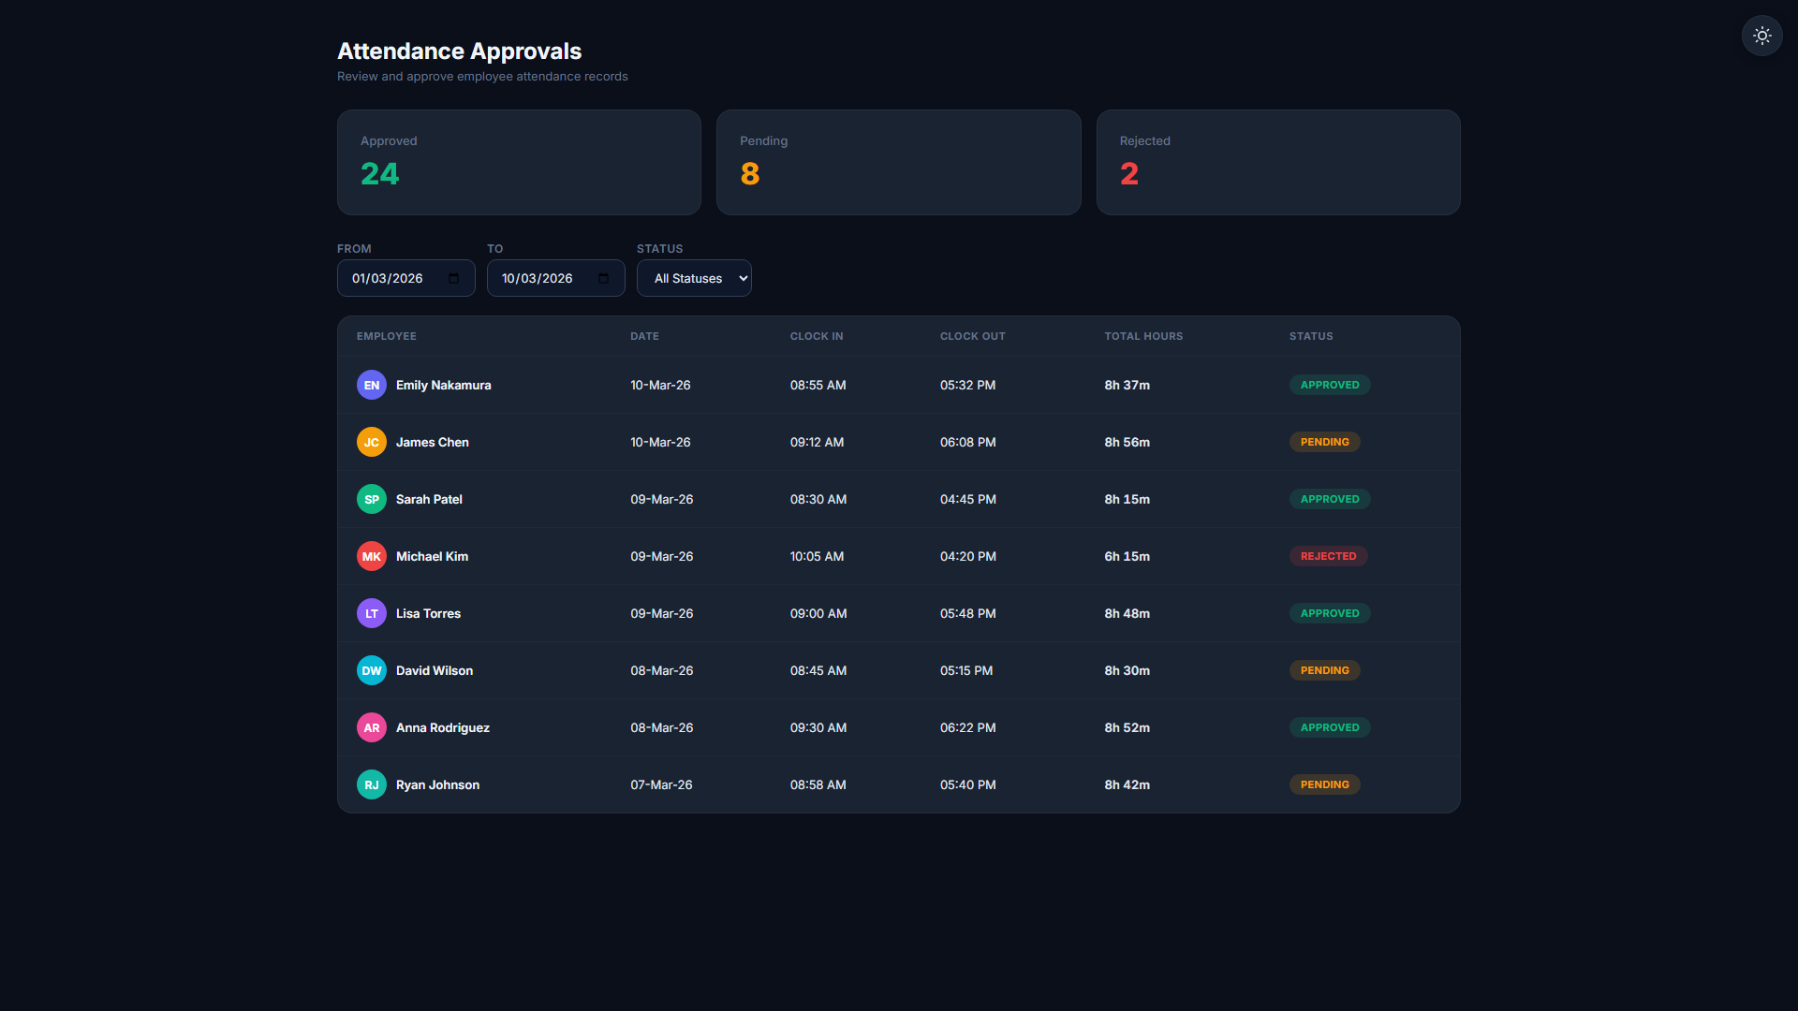The width and height of the screenshot is (1798, 1011).
Task: Select the Approved summary card
Action: tap(519, 162)
